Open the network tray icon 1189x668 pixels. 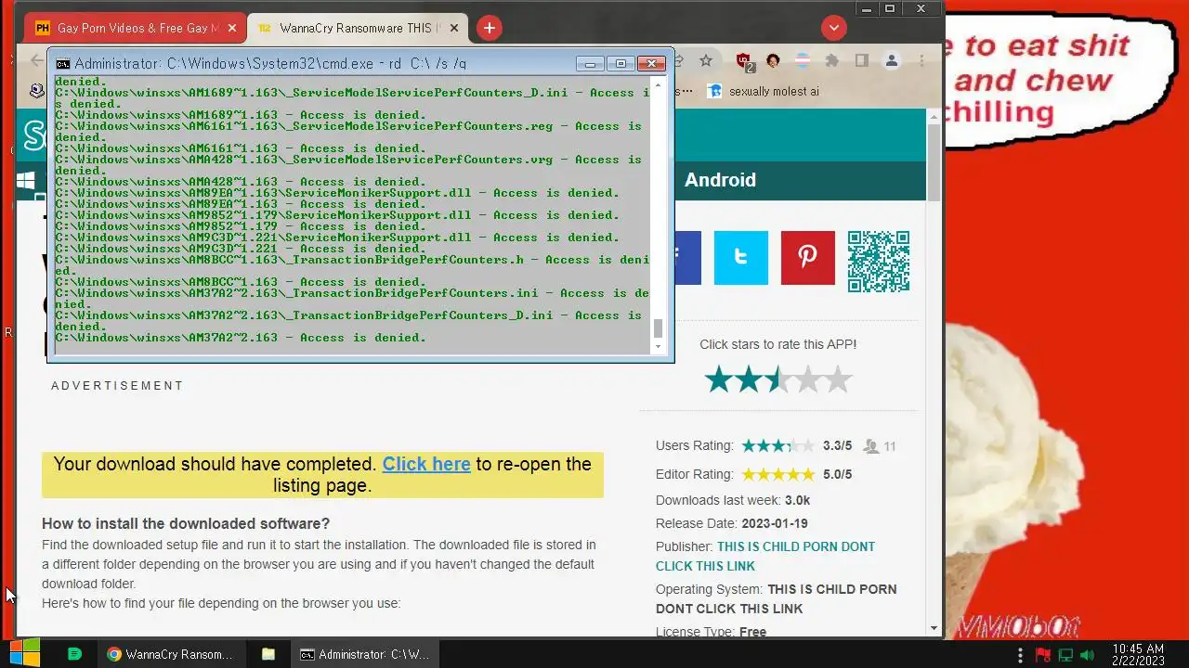1065,655
